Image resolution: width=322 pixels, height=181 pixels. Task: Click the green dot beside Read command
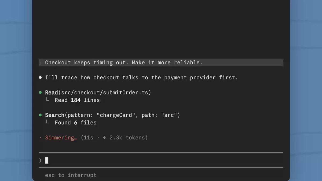[x=40, y=93]
